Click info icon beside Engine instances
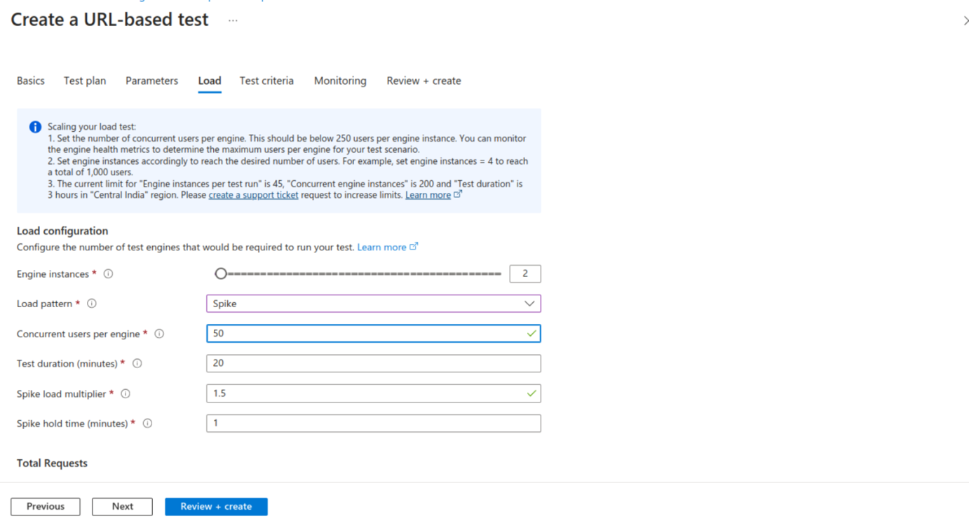The width and height of the screenshot is (969, 521). point(109,274)
